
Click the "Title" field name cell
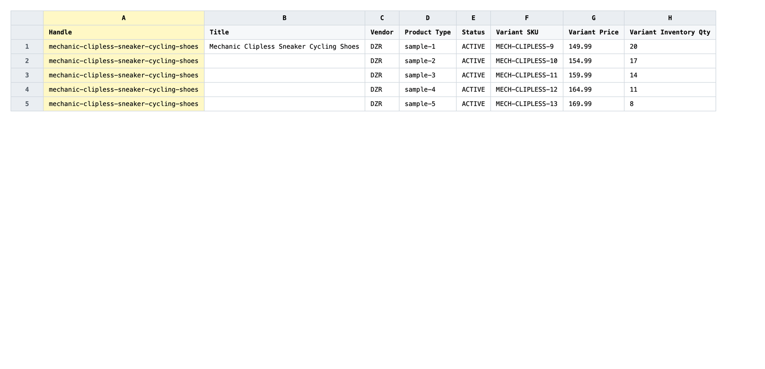click(x=284, y=32)
